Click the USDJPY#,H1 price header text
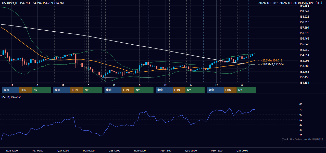The image size is (326, 153). [33, 3]
